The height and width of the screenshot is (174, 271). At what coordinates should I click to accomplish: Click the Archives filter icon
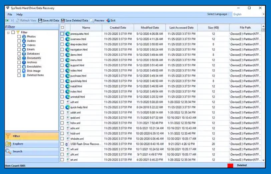point(24,62)
